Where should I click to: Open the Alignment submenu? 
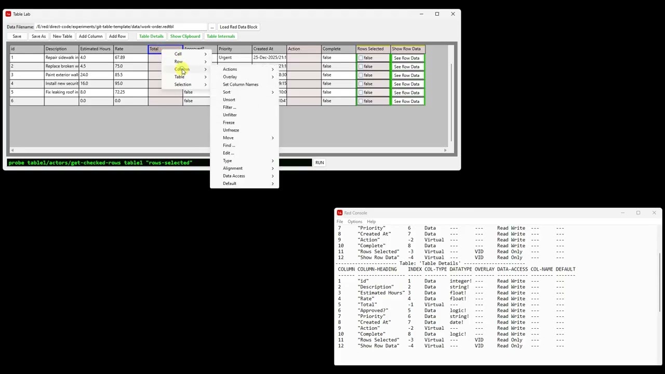(x=244, y=168)
